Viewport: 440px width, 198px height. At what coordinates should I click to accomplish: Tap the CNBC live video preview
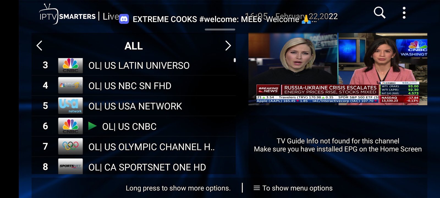338,69
